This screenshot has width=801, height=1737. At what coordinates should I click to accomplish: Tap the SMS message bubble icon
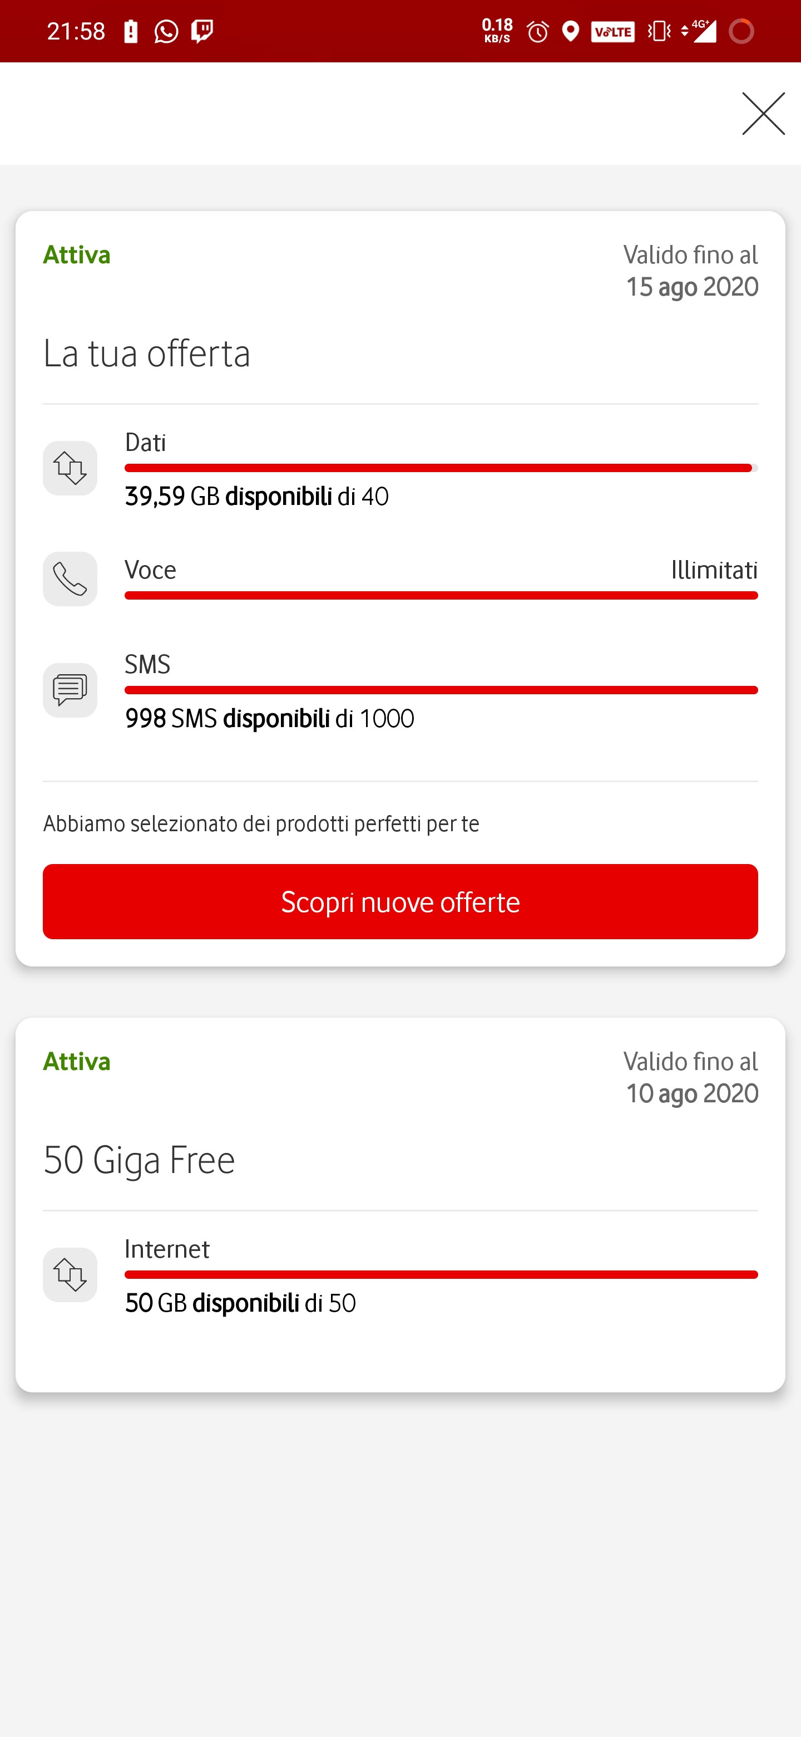coord(70,690)
